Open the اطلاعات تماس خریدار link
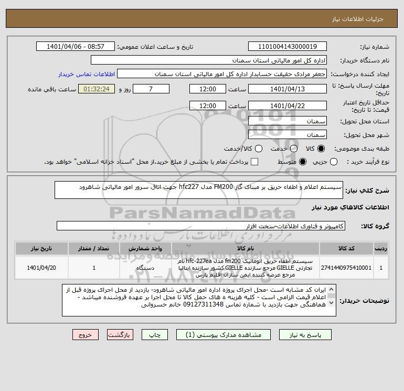This screenshot has width=404, height=391. [87, 74]
